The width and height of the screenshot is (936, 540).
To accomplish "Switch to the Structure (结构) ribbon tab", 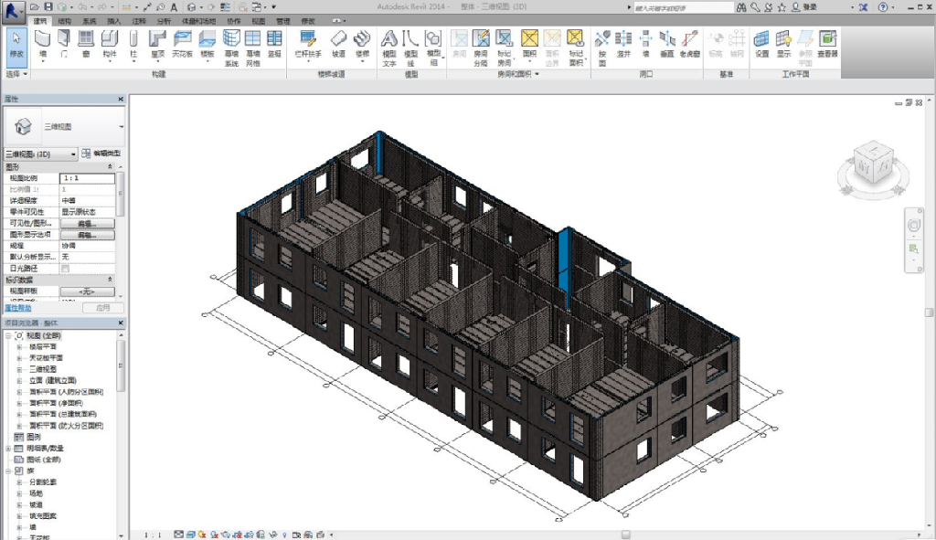I will click(x=65, y=21).
